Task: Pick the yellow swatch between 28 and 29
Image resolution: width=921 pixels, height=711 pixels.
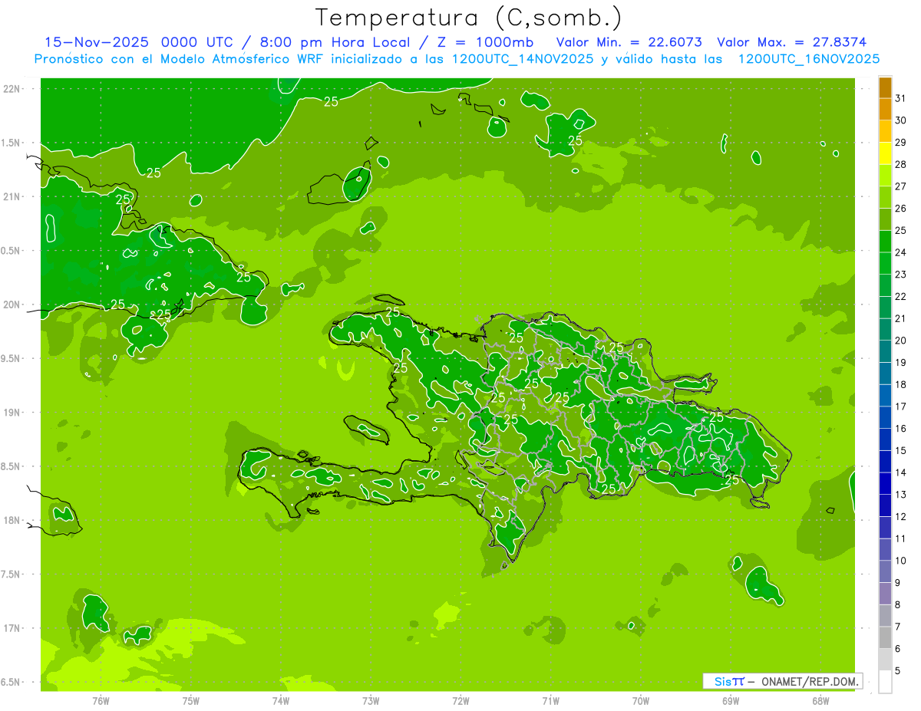Action: [885, 153]
